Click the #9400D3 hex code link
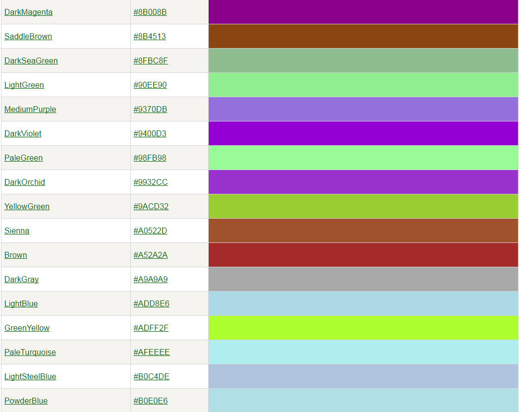Screen dimensions: 519x412 (x=150, y=134)
